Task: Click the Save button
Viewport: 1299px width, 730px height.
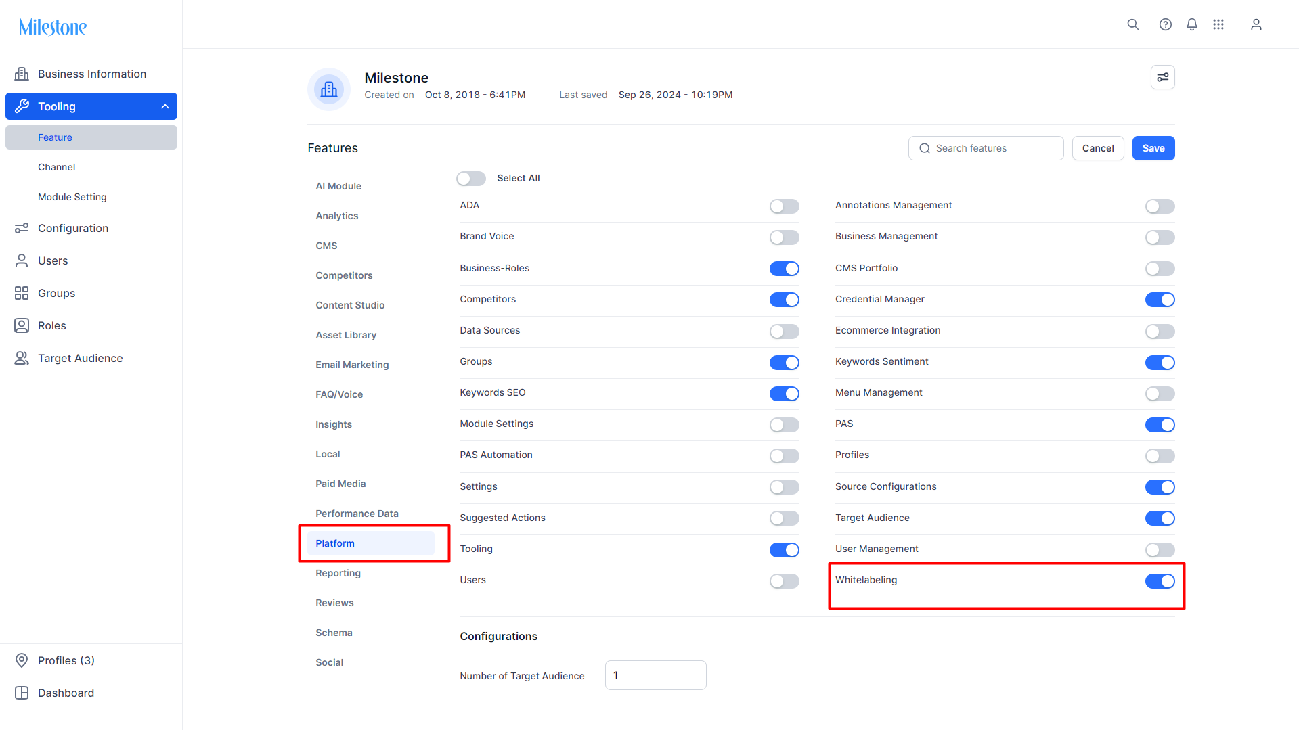Action: point(1153,148)
